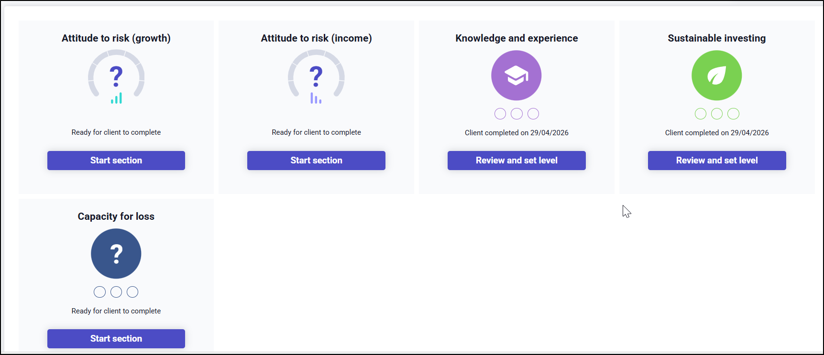Screen dimensions: 824x355
Task: Click the Knowledge and experience card title
Action: pyautogui.click(x=516, y=38)
